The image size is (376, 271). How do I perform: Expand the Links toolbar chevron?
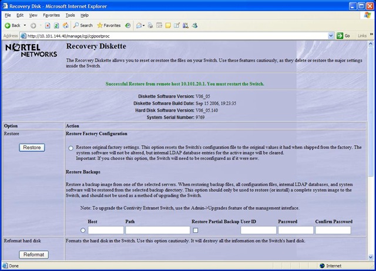pyautogui.click(x=371, y=34)
